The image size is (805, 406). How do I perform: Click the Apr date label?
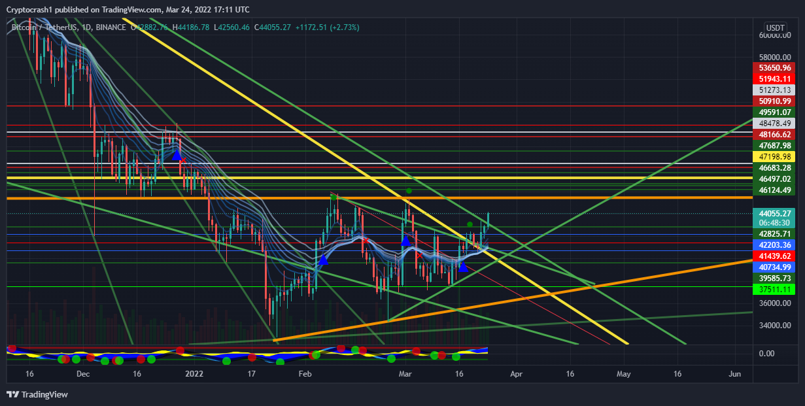tap(516, 375)
